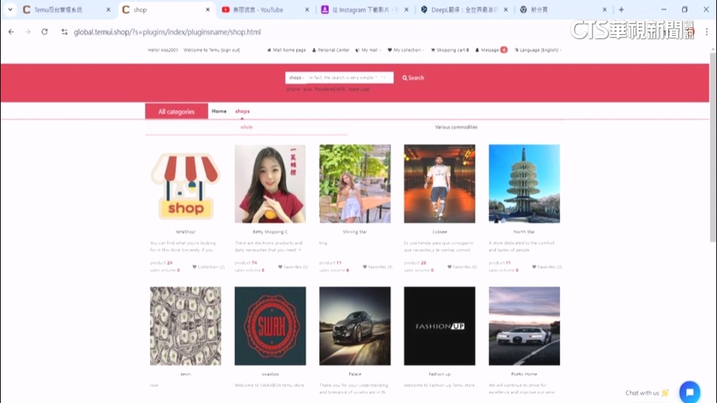The height and width of the screenshot is (403, 717).
Task: Switch to the YouTube browser tab
Action: point(261,10)
